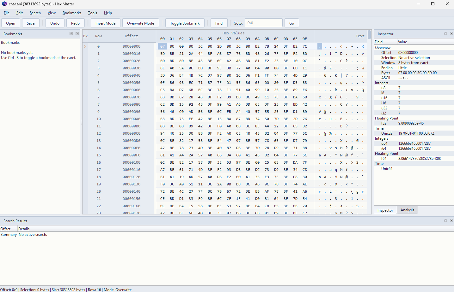This screenshot has width=454, height=292.
Task: Toggle a bookmark at the caret
Action: [185, 23]
